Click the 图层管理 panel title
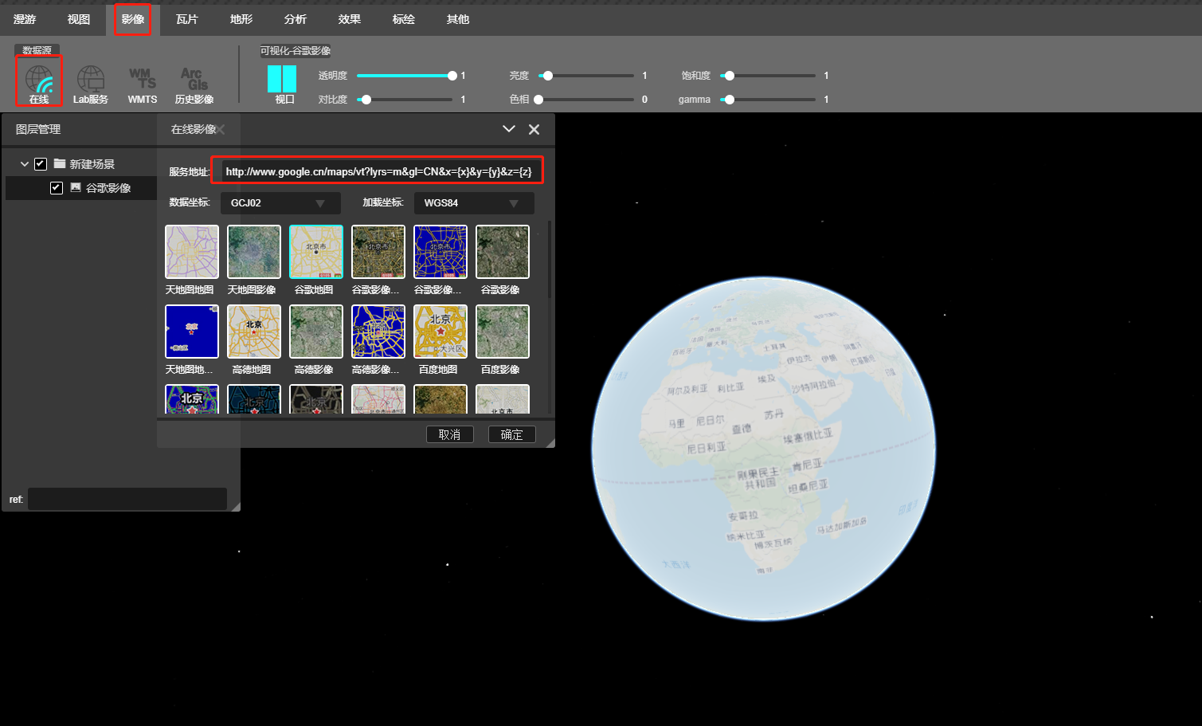This screenshot has height=726, width=1202. 38,129
